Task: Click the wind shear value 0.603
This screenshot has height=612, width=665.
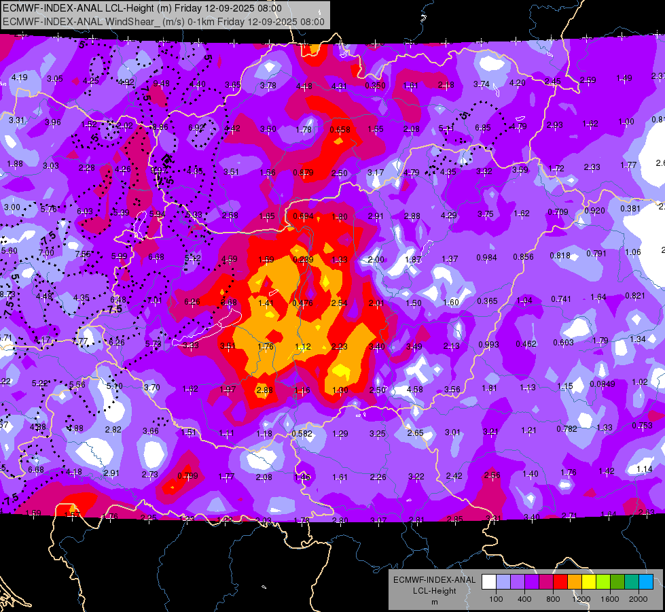Action: (x=563, y=342)
